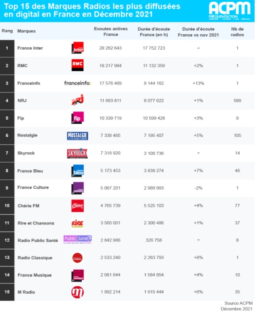Click the Chérie FM logo
This screenshot has width=255, height=317.
click(x=77, y=206)
